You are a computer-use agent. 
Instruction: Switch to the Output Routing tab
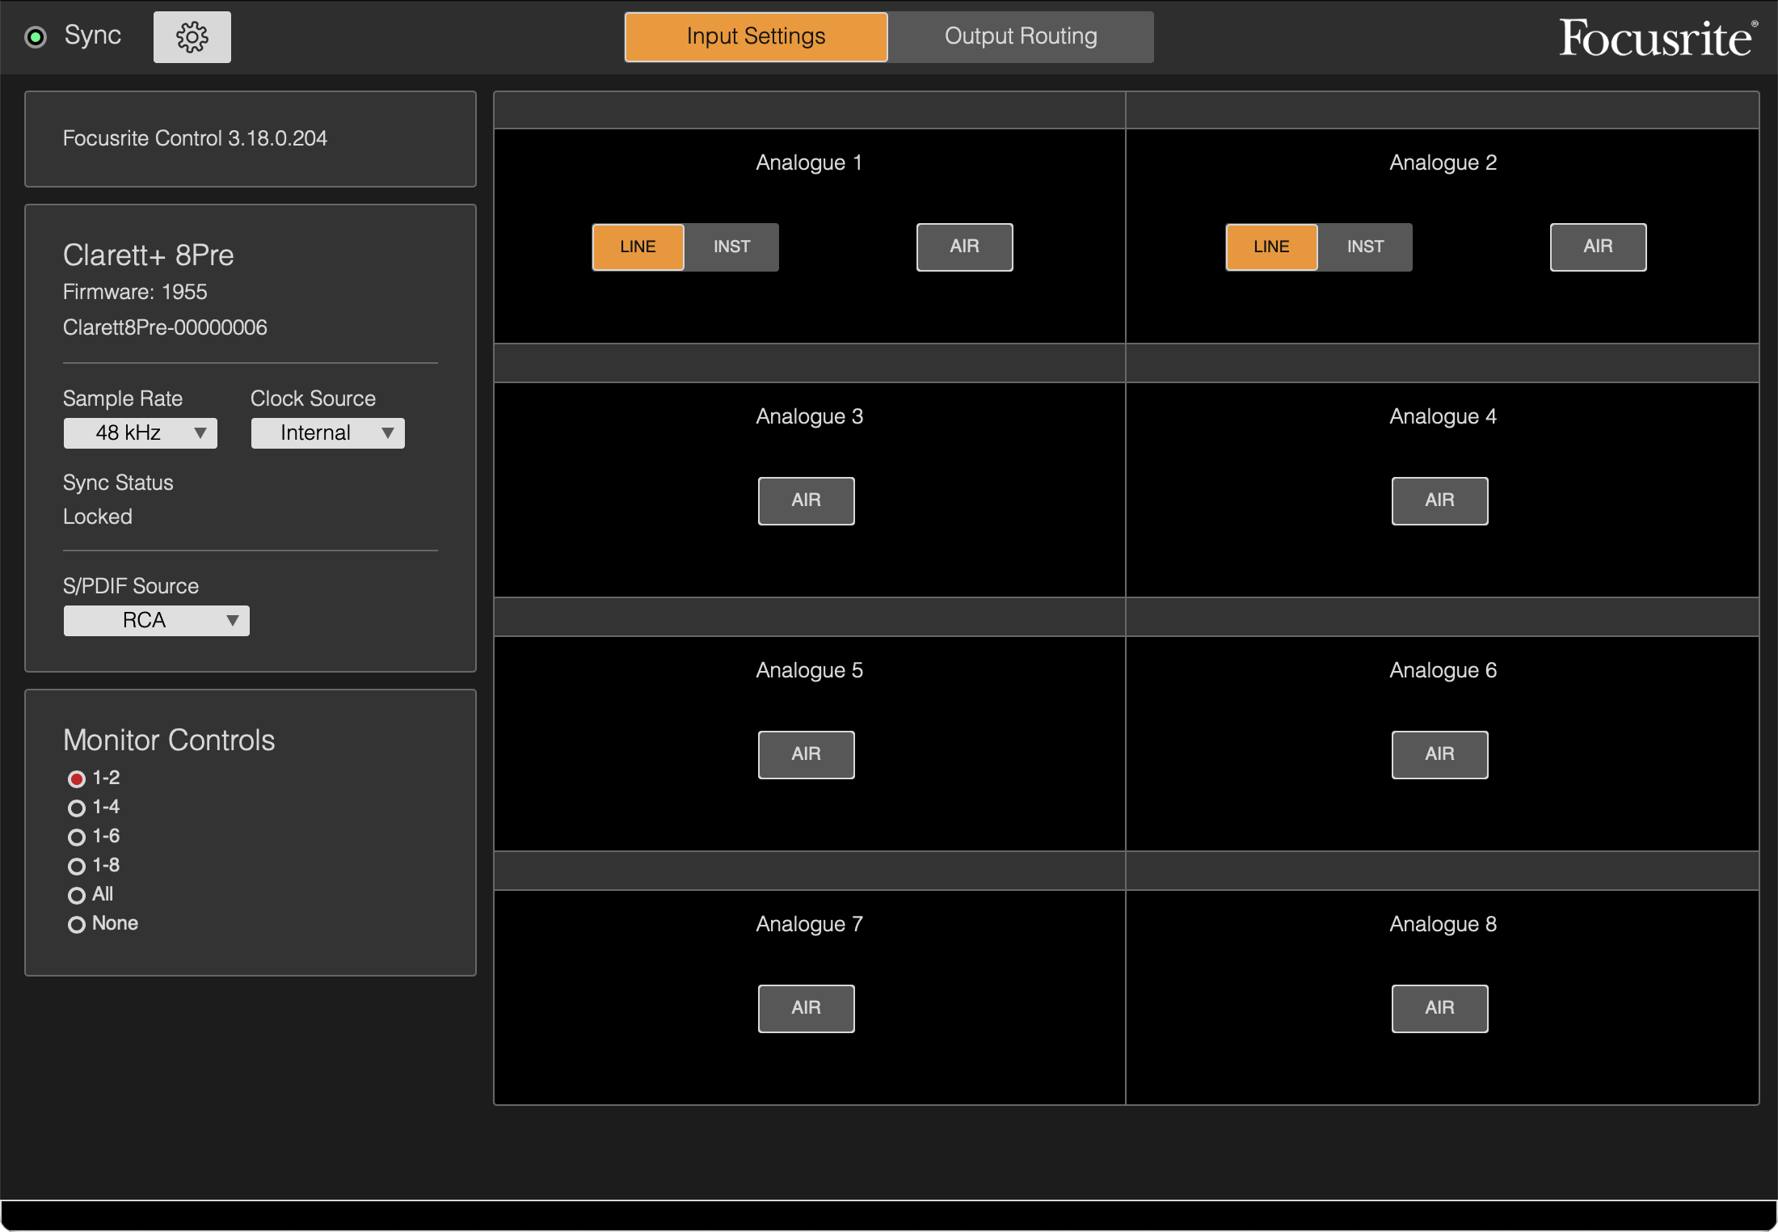click(x=1021, y=37)
